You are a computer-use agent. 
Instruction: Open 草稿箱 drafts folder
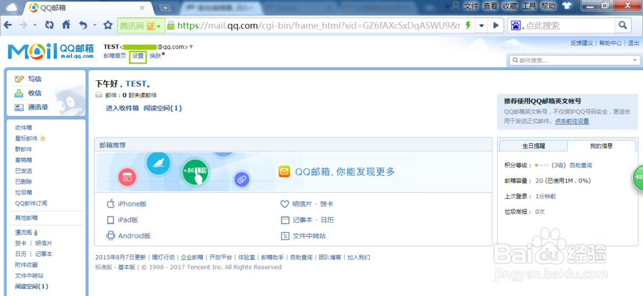(23, 160)
